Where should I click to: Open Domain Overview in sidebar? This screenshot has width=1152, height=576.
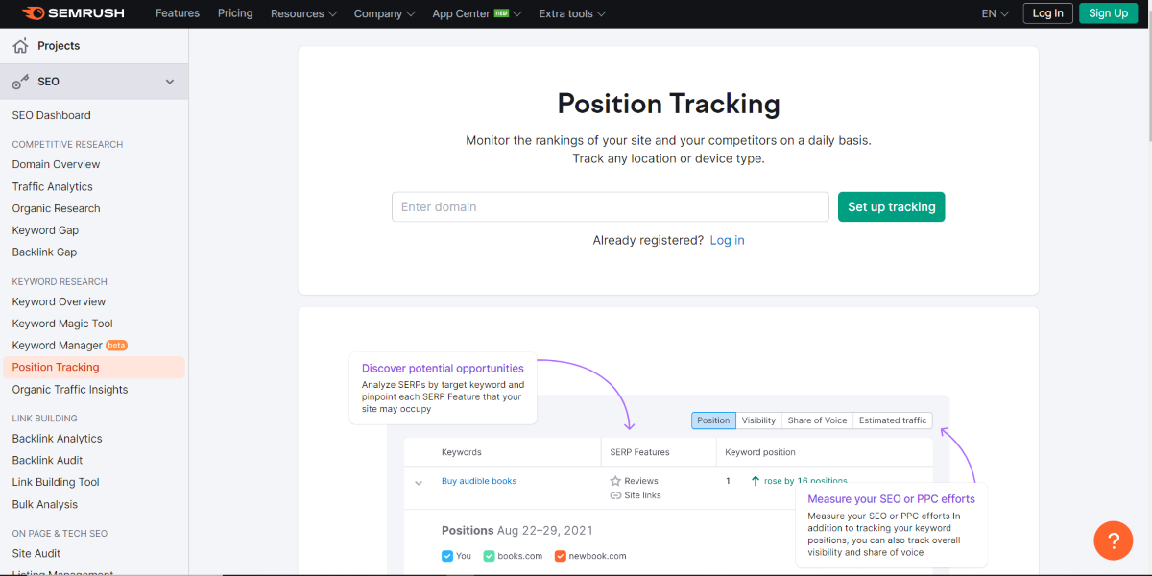tap(56, 164)
